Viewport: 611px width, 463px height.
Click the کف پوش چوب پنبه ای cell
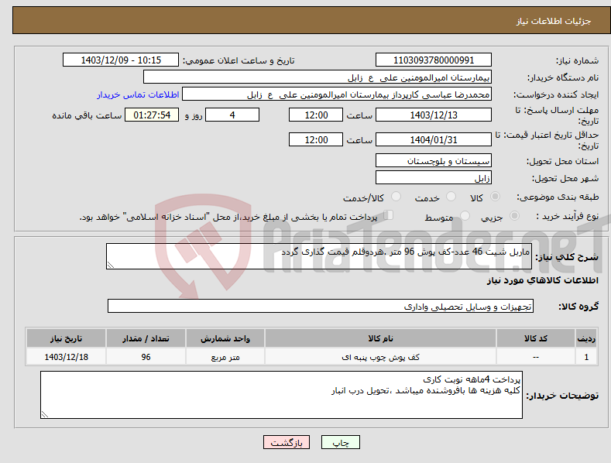pyautogui.click(x=380, y=357)
